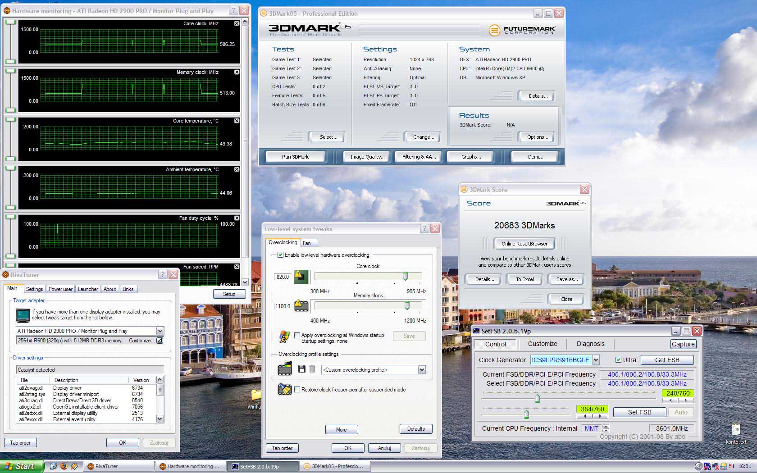Detach the Core temperature graph
757x473 pixels.
[x=237, y=121]
